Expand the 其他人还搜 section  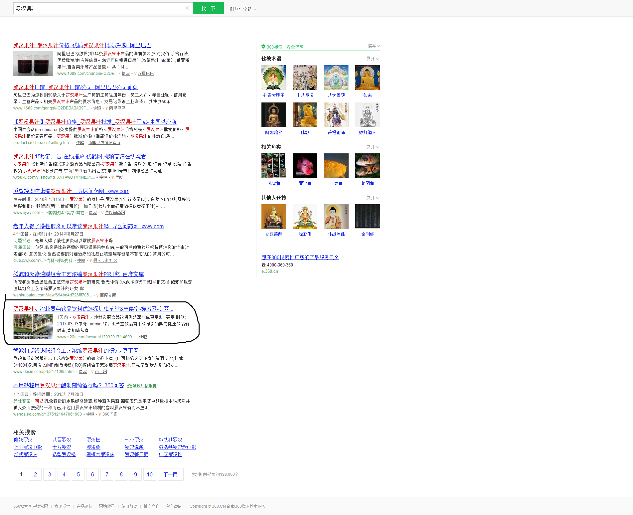coord(373,198)
